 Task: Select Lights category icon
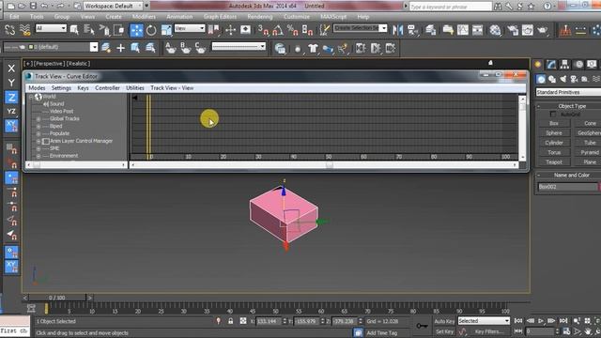tap(562, 79)
